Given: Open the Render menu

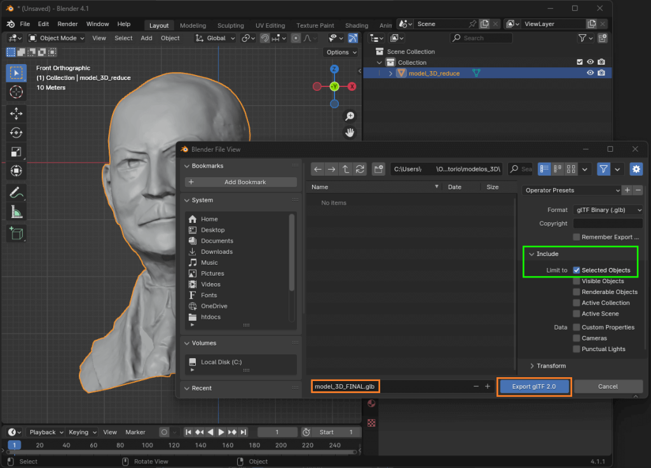Looking at the screenshot, I should coord(67,24).
